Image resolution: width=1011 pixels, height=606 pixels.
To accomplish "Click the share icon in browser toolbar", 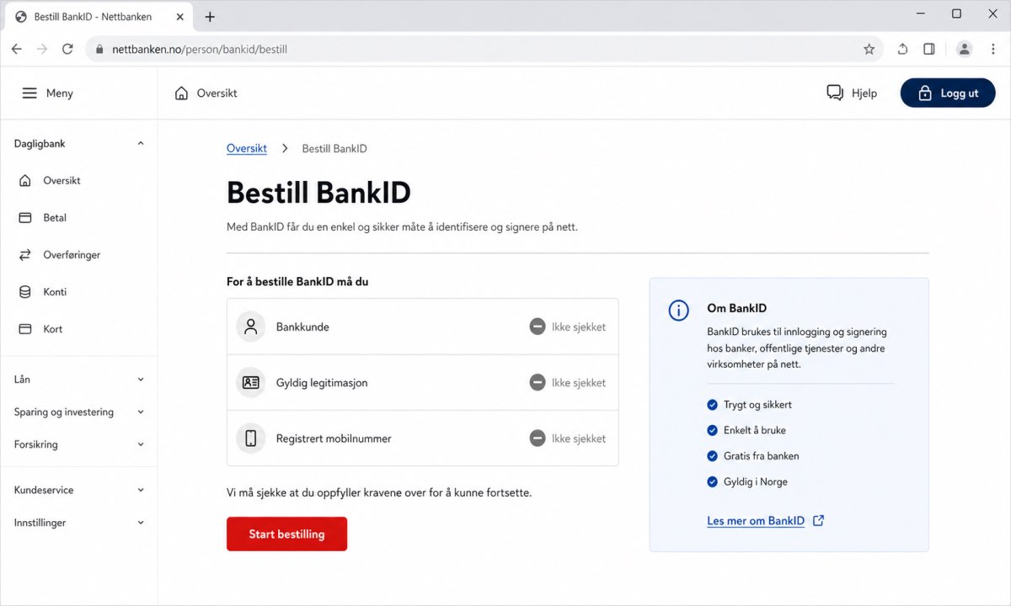I will coord(902,50).
